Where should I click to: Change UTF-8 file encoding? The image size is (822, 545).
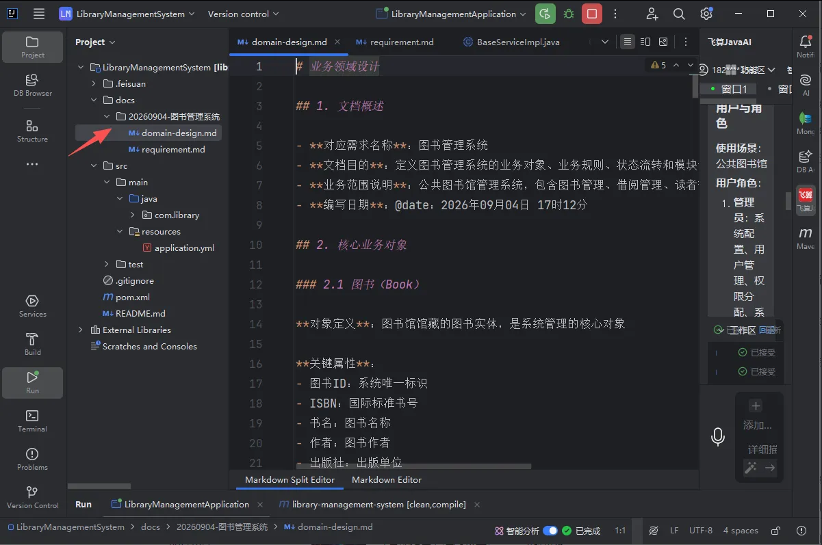click(x=701, y=531)
